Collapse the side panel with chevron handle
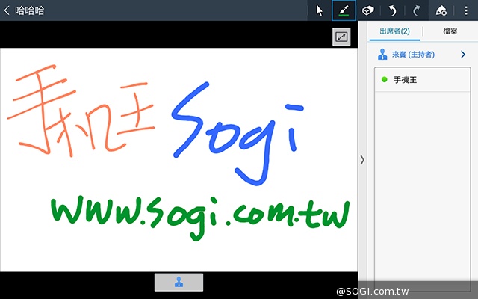The image size is (478, 299). click(362, 159)
